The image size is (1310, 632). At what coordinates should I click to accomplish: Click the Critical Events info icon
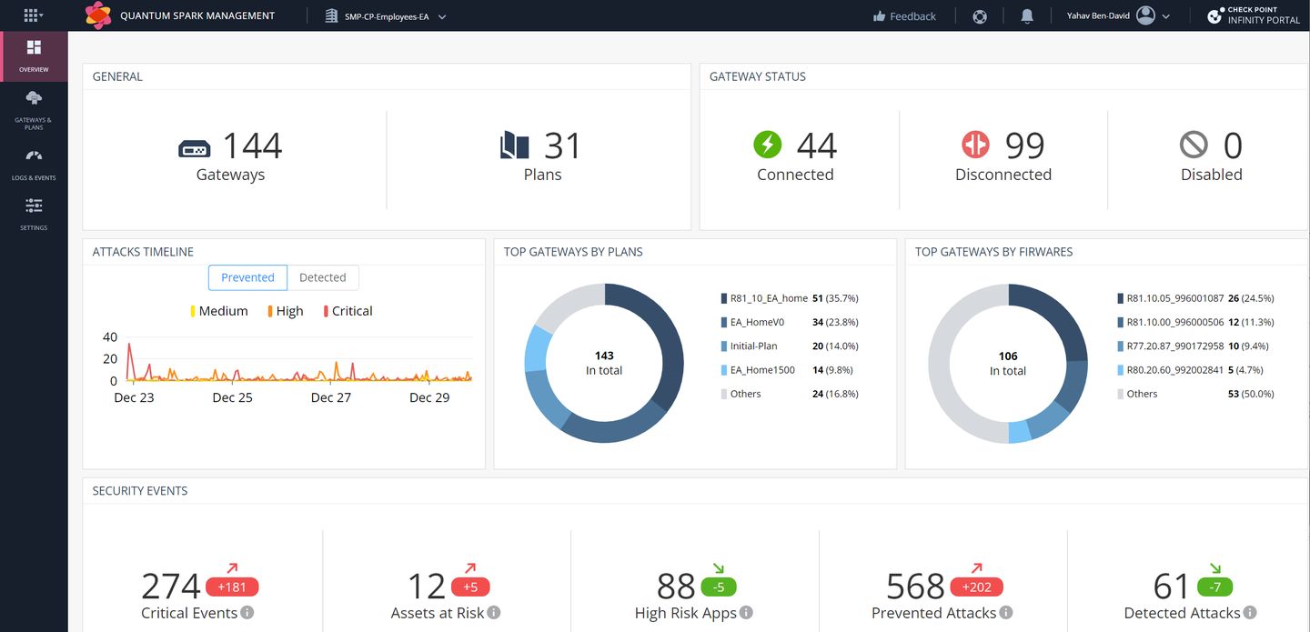tap(246, 613)
